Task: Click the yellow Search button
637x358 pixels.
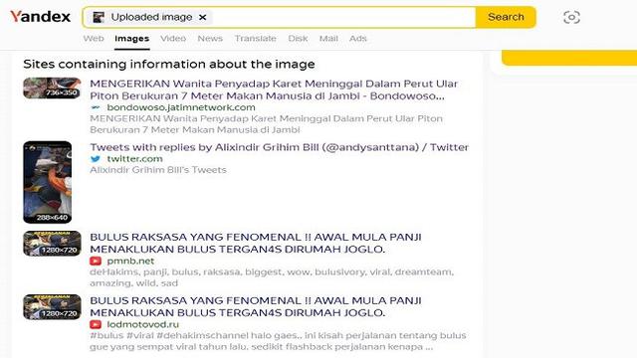Action: (x=506, y=17)
